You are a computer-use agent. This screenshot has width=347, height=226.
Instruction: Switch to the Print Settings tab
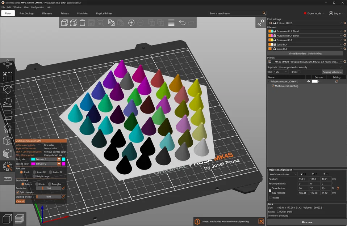pyautogui.click(x=26, y=13)
